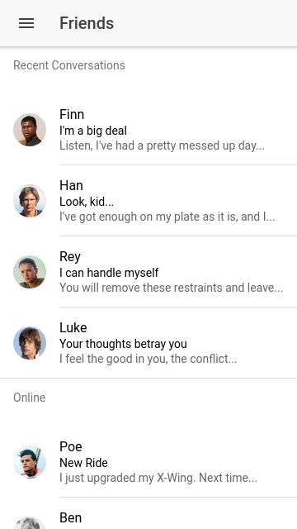Tap Ben's partially visible avatar

pyautogui.click(x=30, y=522)
